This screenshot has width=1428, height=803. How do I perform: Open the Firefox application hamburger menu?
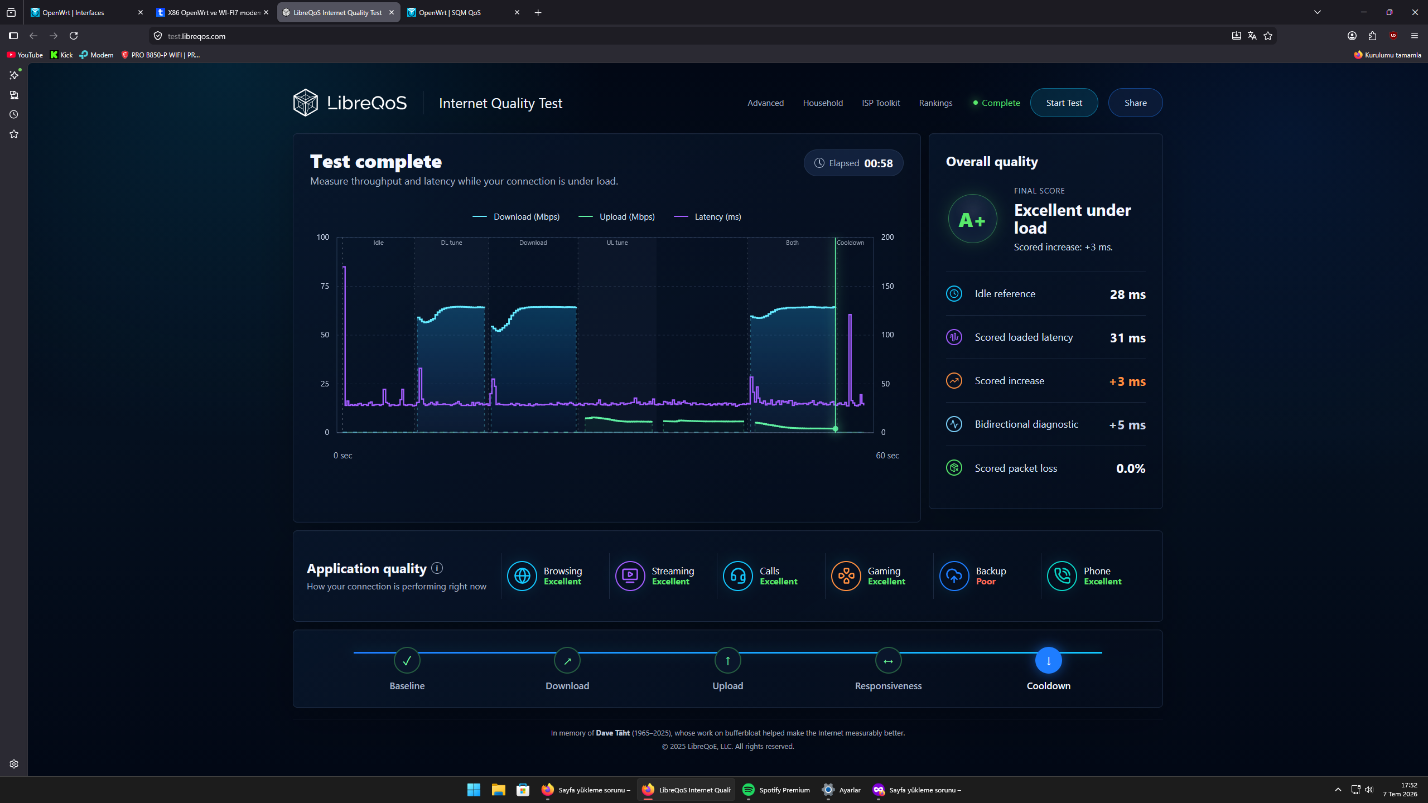pyautogui.click(x=1415, y=36)
